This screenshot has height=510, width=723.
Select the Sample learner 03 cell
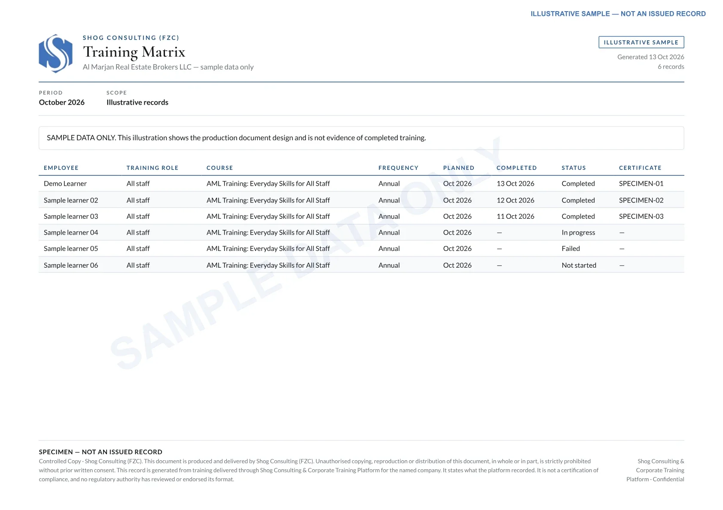71,217
